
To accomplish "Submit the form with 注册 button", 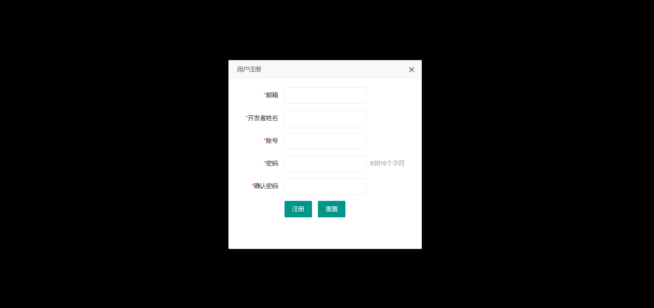I will pyautogui.click(x=298, y=209).
